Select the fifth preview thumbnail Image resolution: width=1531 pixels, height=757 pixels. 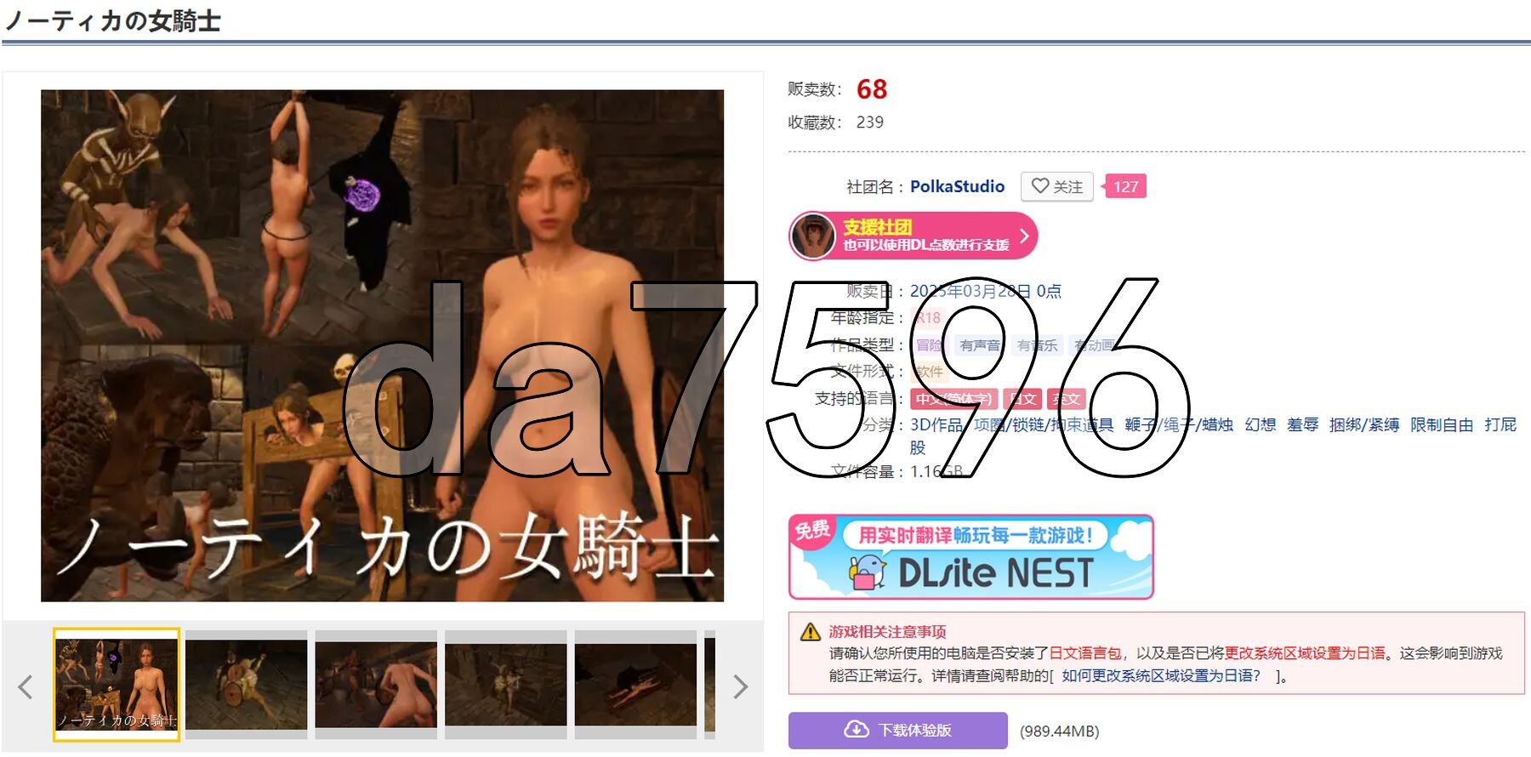[x=635, y=685]
